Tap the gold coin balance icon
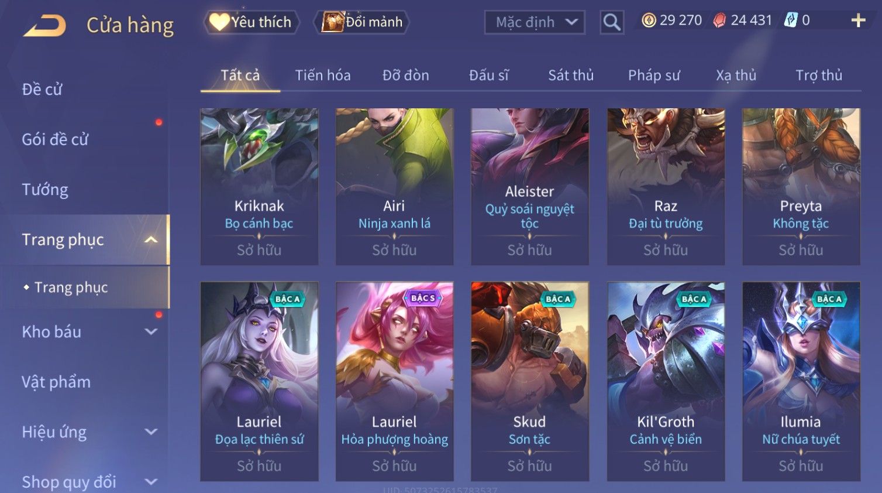Viewport: 882px width, 493px height. coord(649,20)
